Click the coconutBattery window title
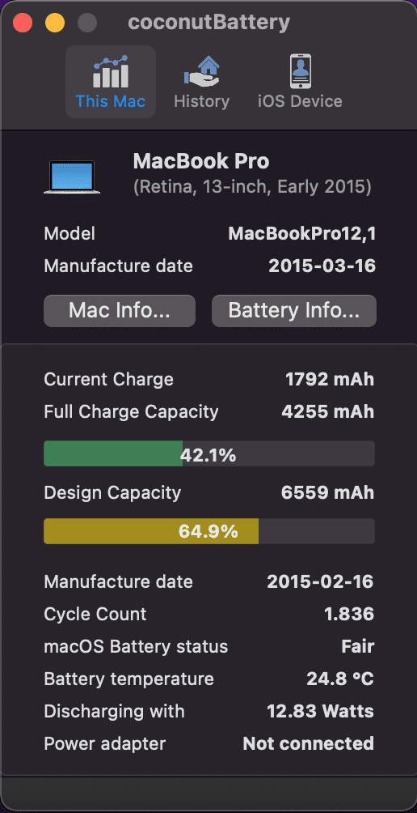 [208, 23]
